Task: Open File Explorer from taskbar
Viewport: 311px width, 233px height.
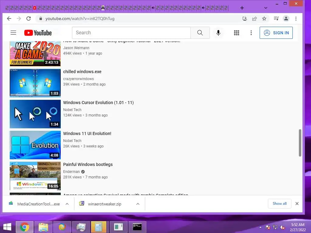Action: 43,227
